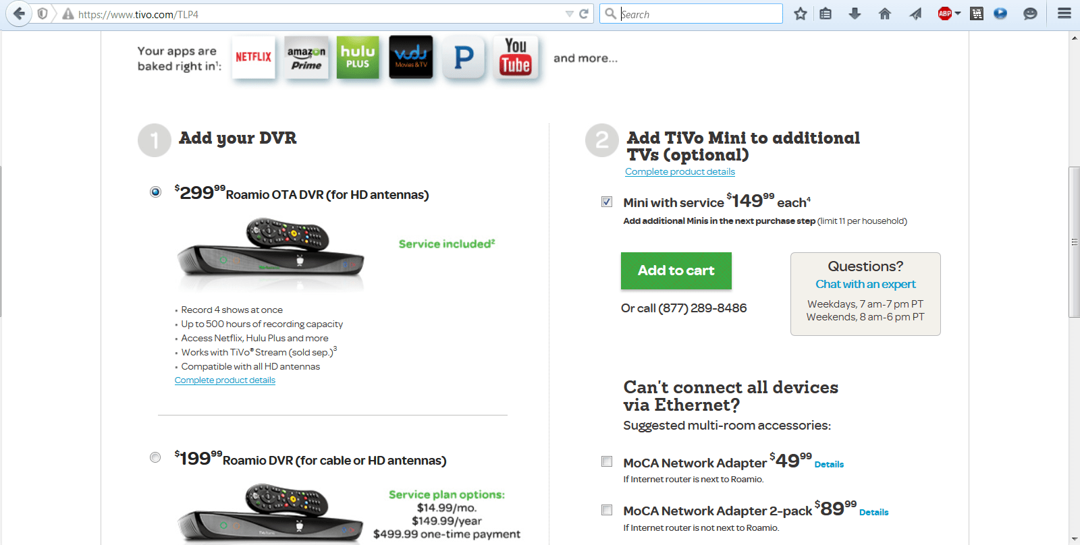Click the vertical scrollbar thumb
The width and height of the screenshot is (1080, 545).
point(1074,241)
